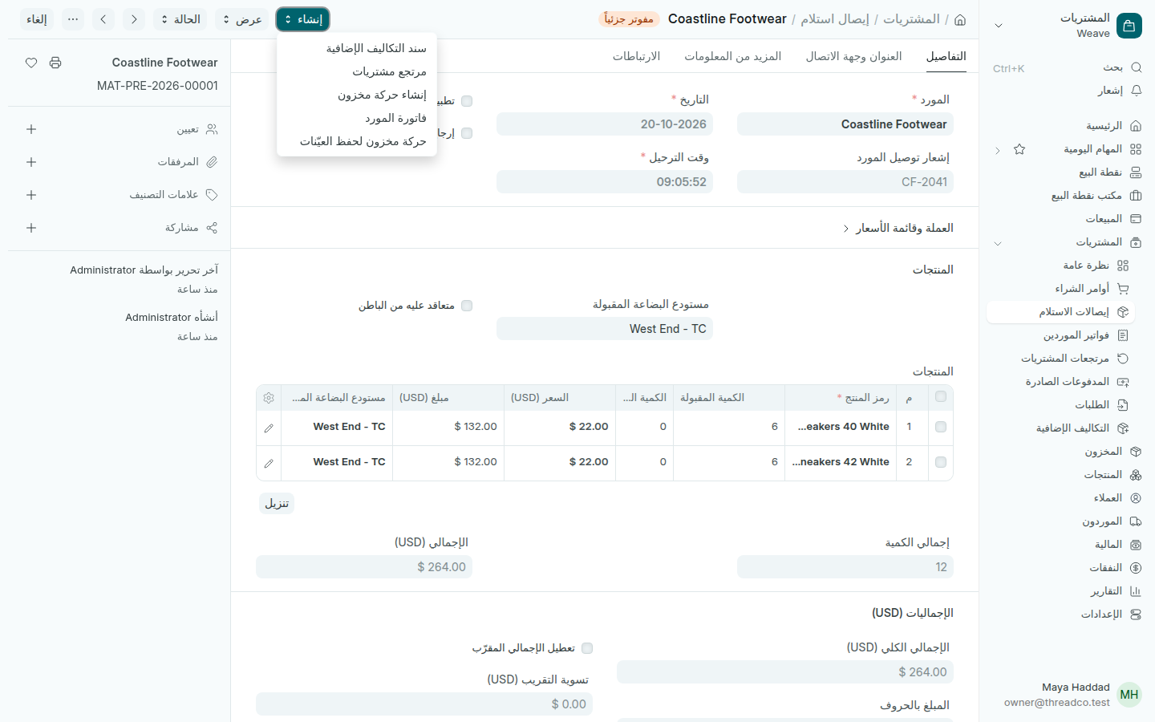Open the عرض dropdown
The image size is (1155, 722).
click(x=241, y=19)
